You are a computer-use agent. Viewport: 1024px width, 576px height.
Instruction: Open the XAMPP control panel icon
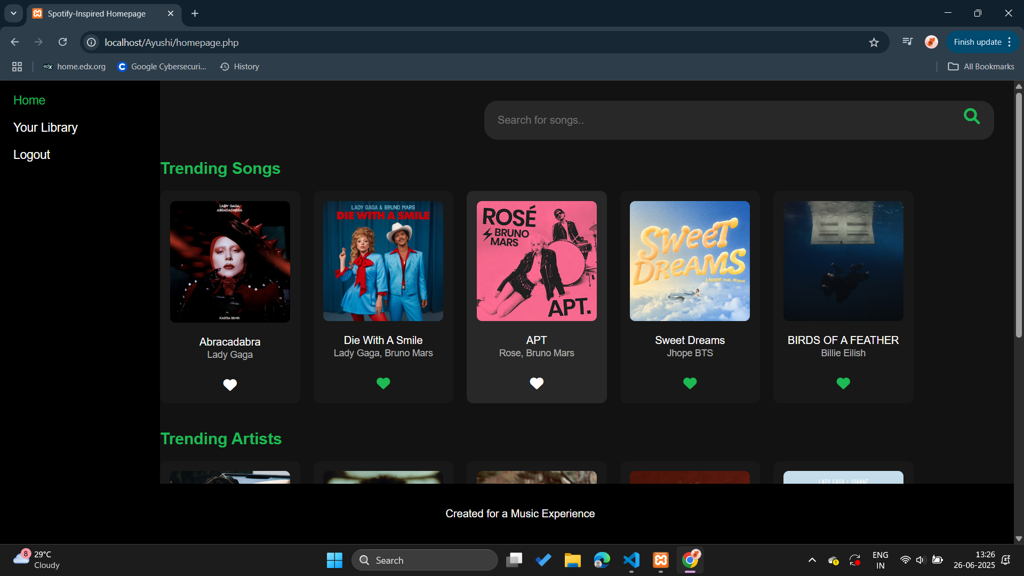[661, 560]
